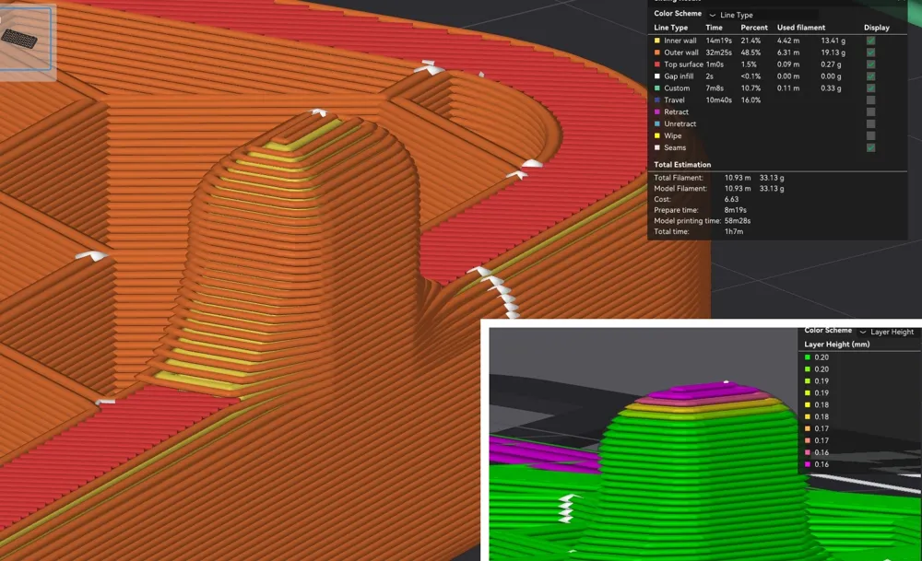The height and width of the screenshot is (561, 922).
Task: Click the Travel time 10m40s
Action: click(x=718, y=99)
